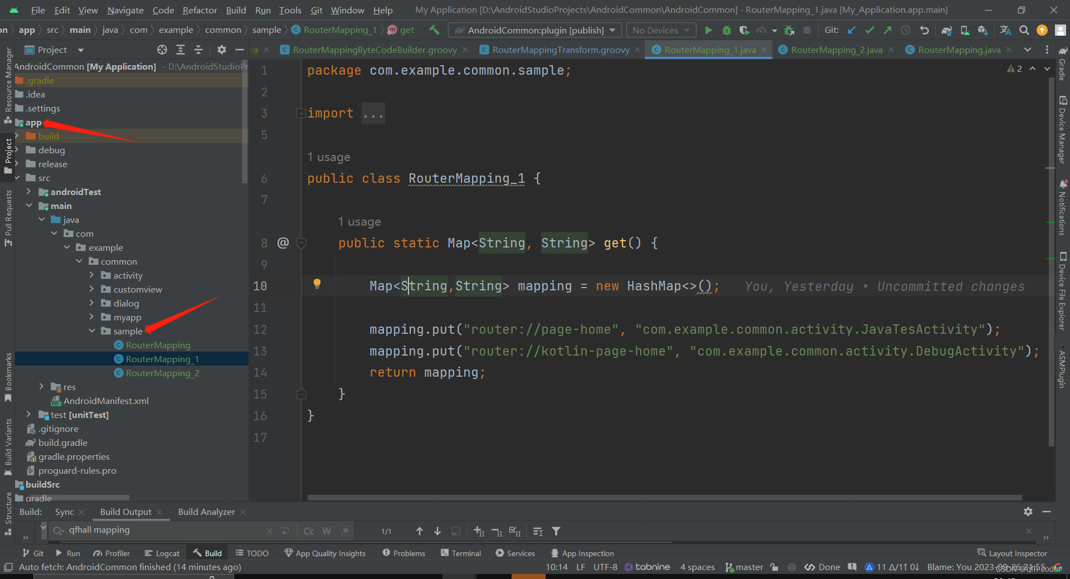The image size is (1070, 579).
Task: Open the Terminal tool window
Action: (x=461, y=553)
